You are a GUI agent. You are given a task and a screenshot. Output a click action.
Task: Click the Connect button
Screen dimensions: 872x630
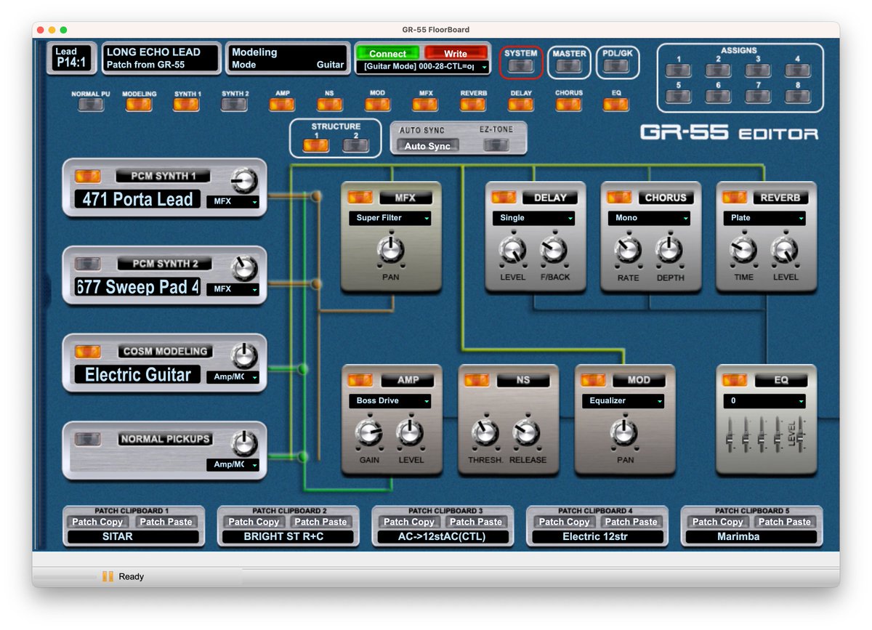tap(387, 53)
